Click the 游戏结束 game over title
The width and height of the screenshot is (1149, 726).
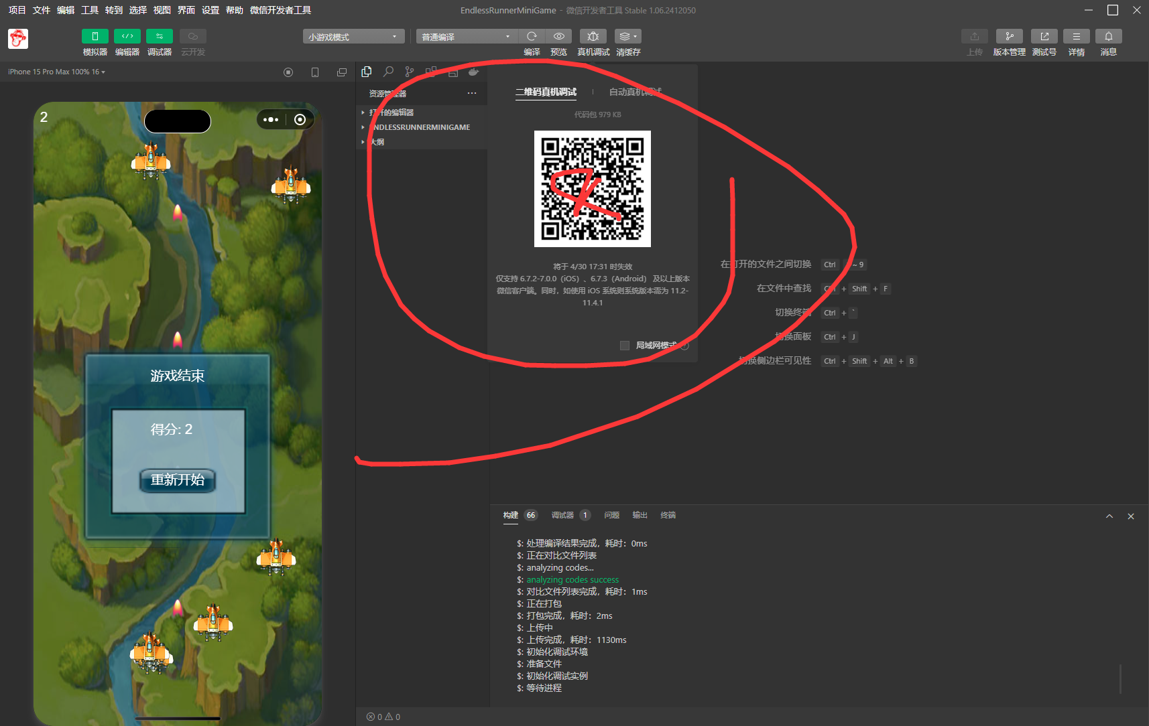tap(178, 376)
